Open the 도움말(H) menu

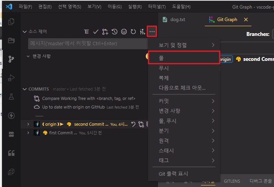tap(181, 7)
